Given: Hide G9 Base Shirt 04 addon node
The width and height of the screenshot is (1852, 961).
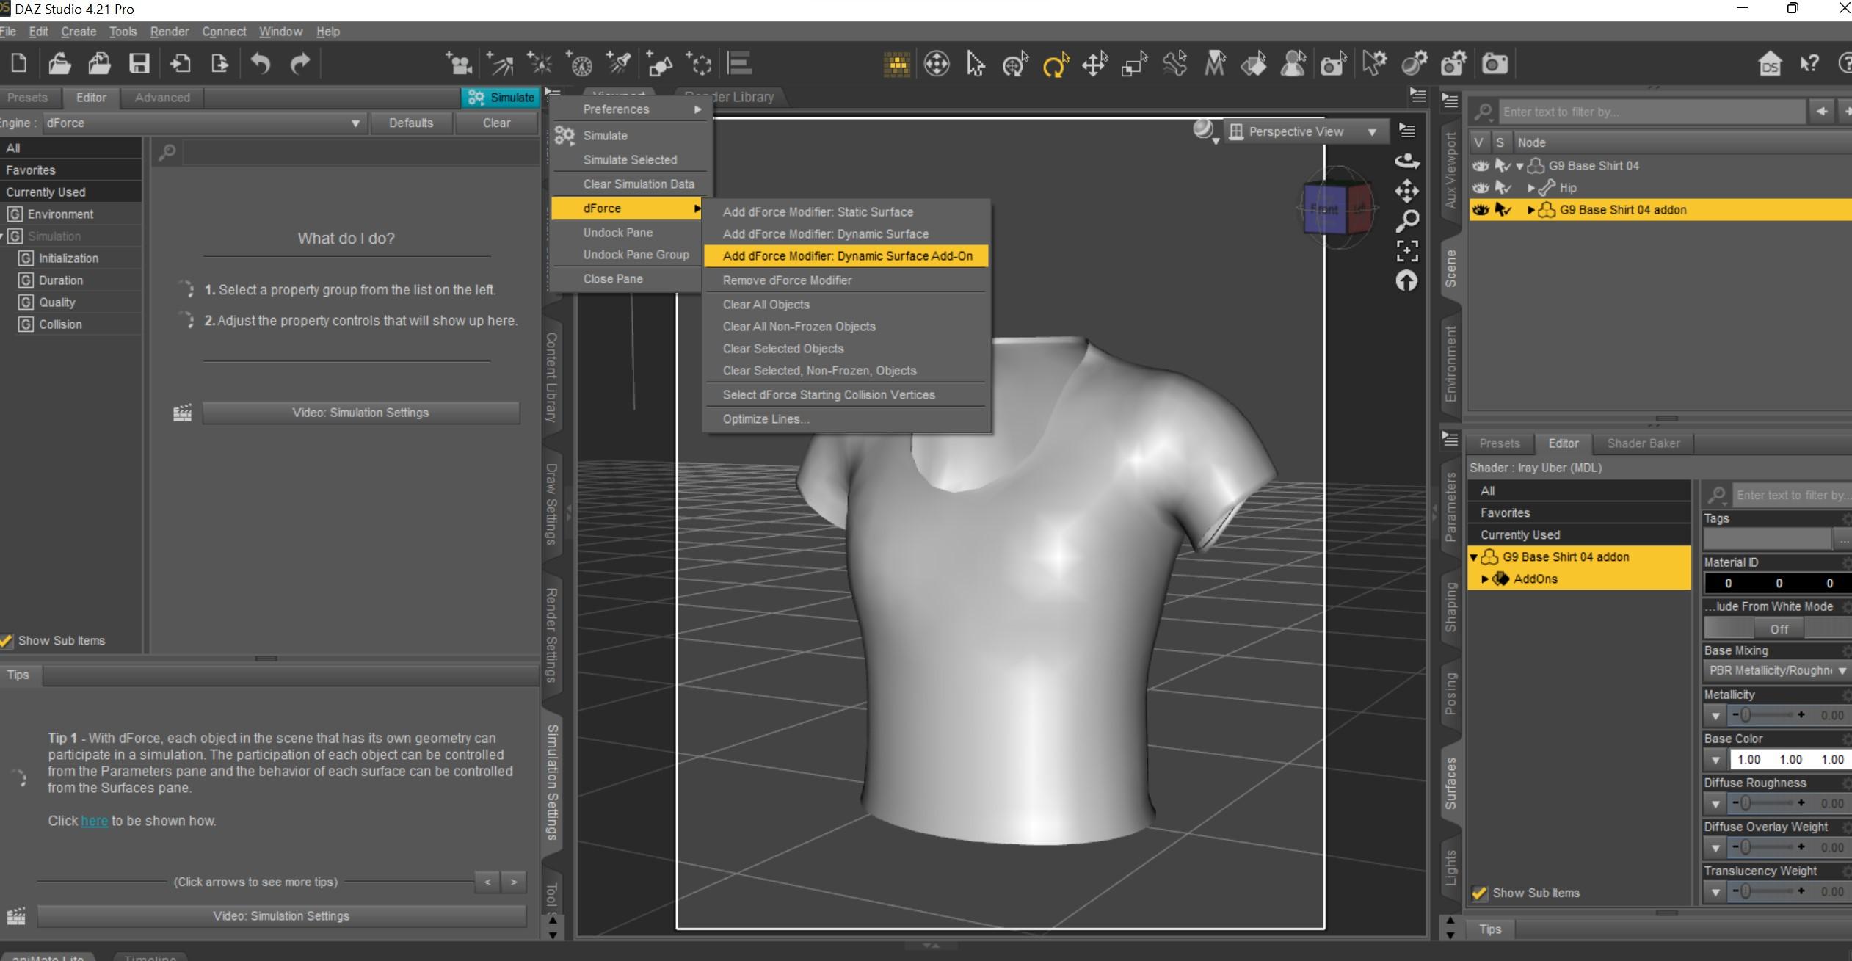Looking at the screenshot, I should click(x=1480, y=210).
